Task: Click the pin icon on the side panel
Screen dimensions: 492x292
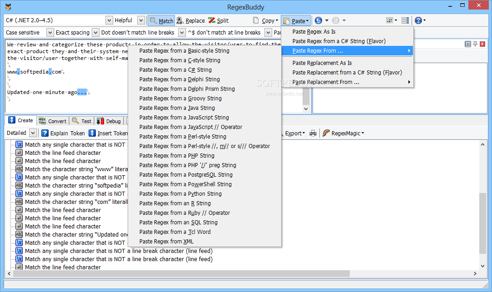Action: [475, 44]
